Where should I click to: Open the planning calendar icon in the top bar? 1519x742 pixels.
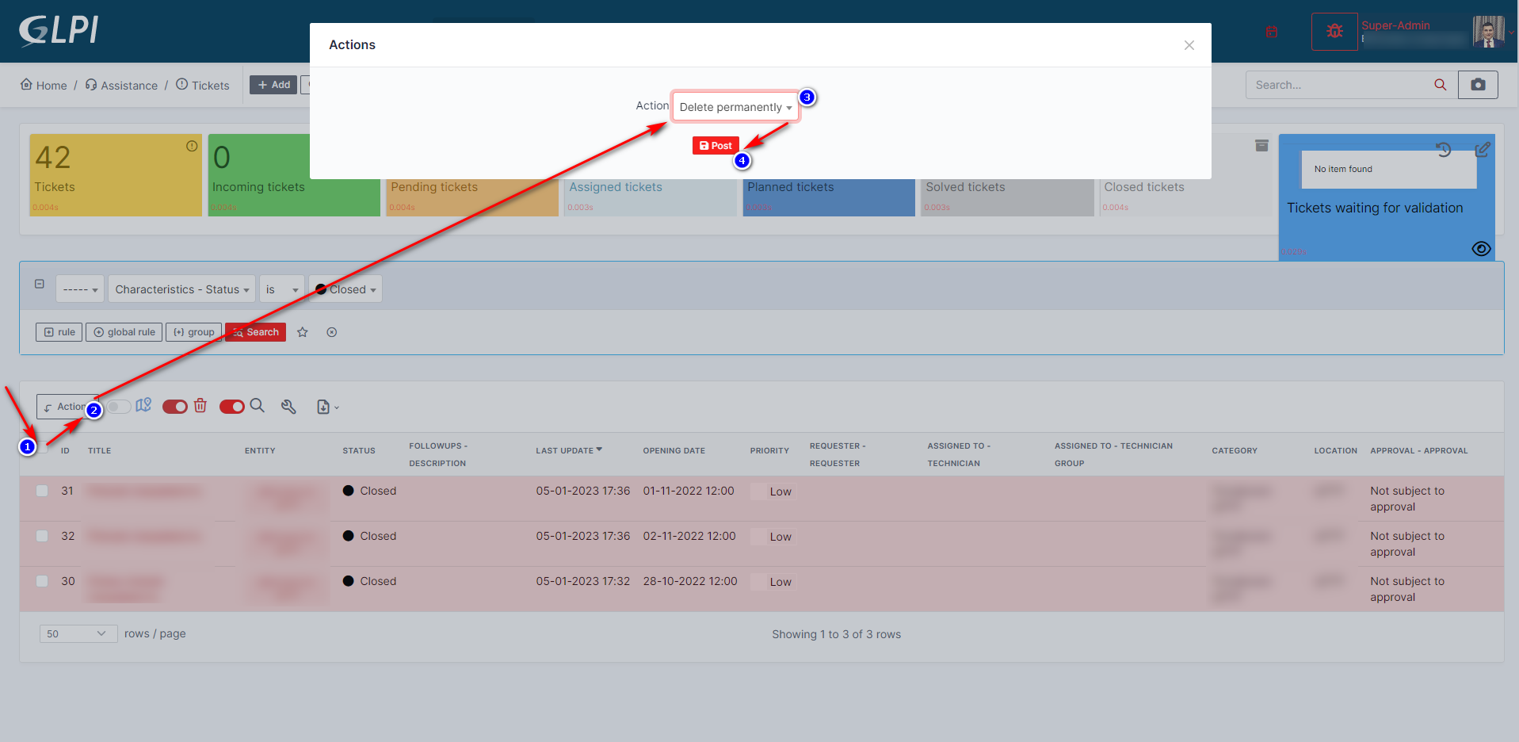tap(1272, 32)
